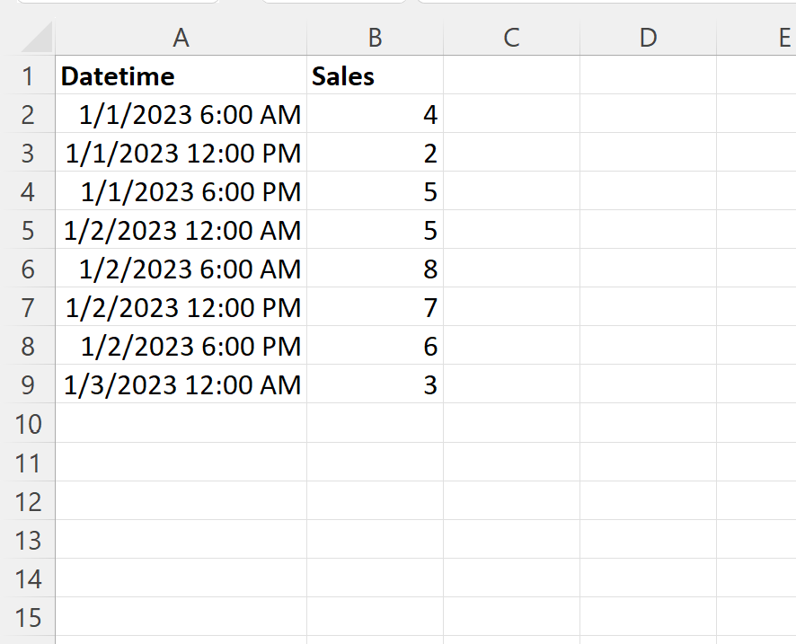Click cell containing 1/2/2023 12:00 AM
Screen dimensions: 796x644
pyautogui.click(x=181, y=231)
